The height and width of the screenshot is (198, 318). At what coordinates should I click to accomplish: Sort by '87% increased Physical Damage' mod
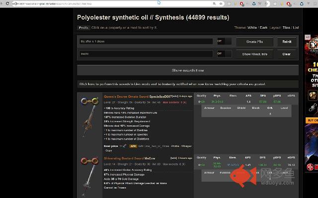(x=124, y=175)
